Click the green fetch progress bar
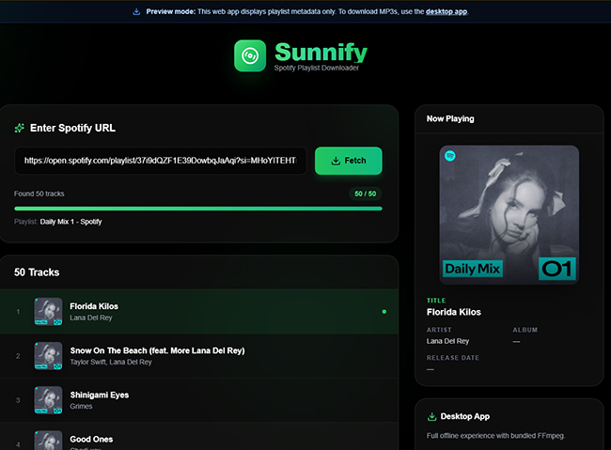 tap(198, 209)
